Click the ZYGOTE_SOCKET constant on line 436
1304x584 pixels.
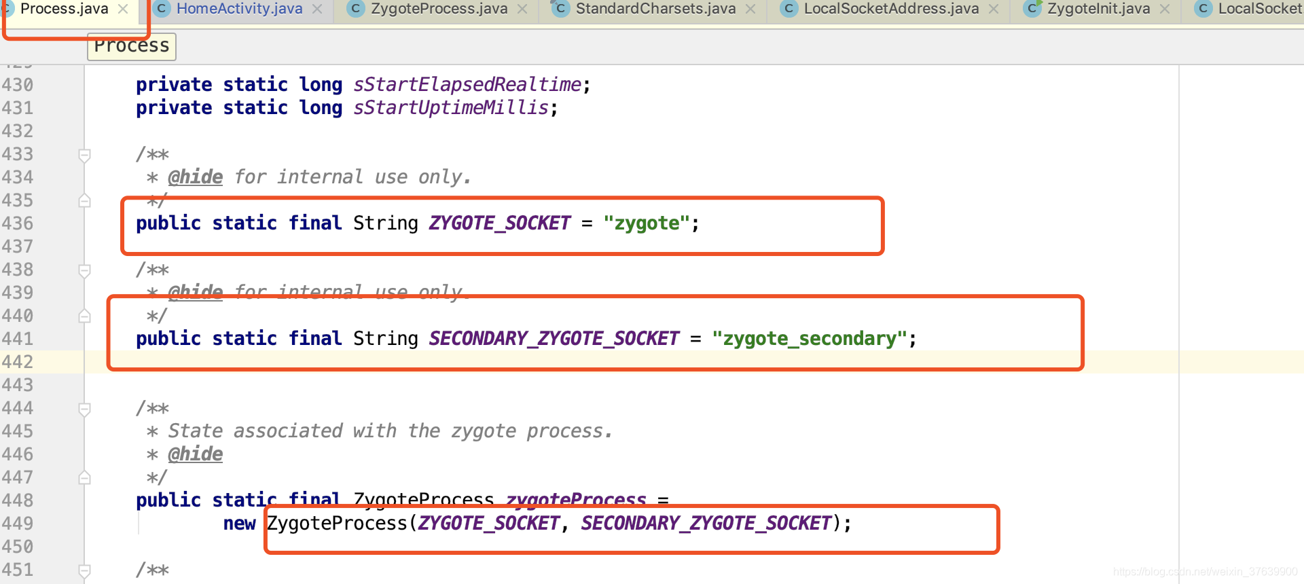click(x=500, y=223)
